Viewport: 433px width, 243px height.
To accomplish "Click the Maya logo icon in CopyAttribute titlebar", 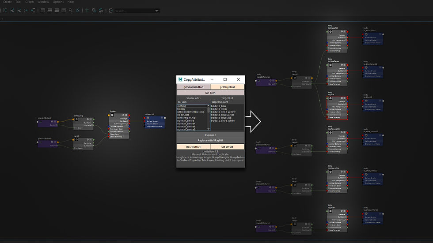I will pos(180,79).
